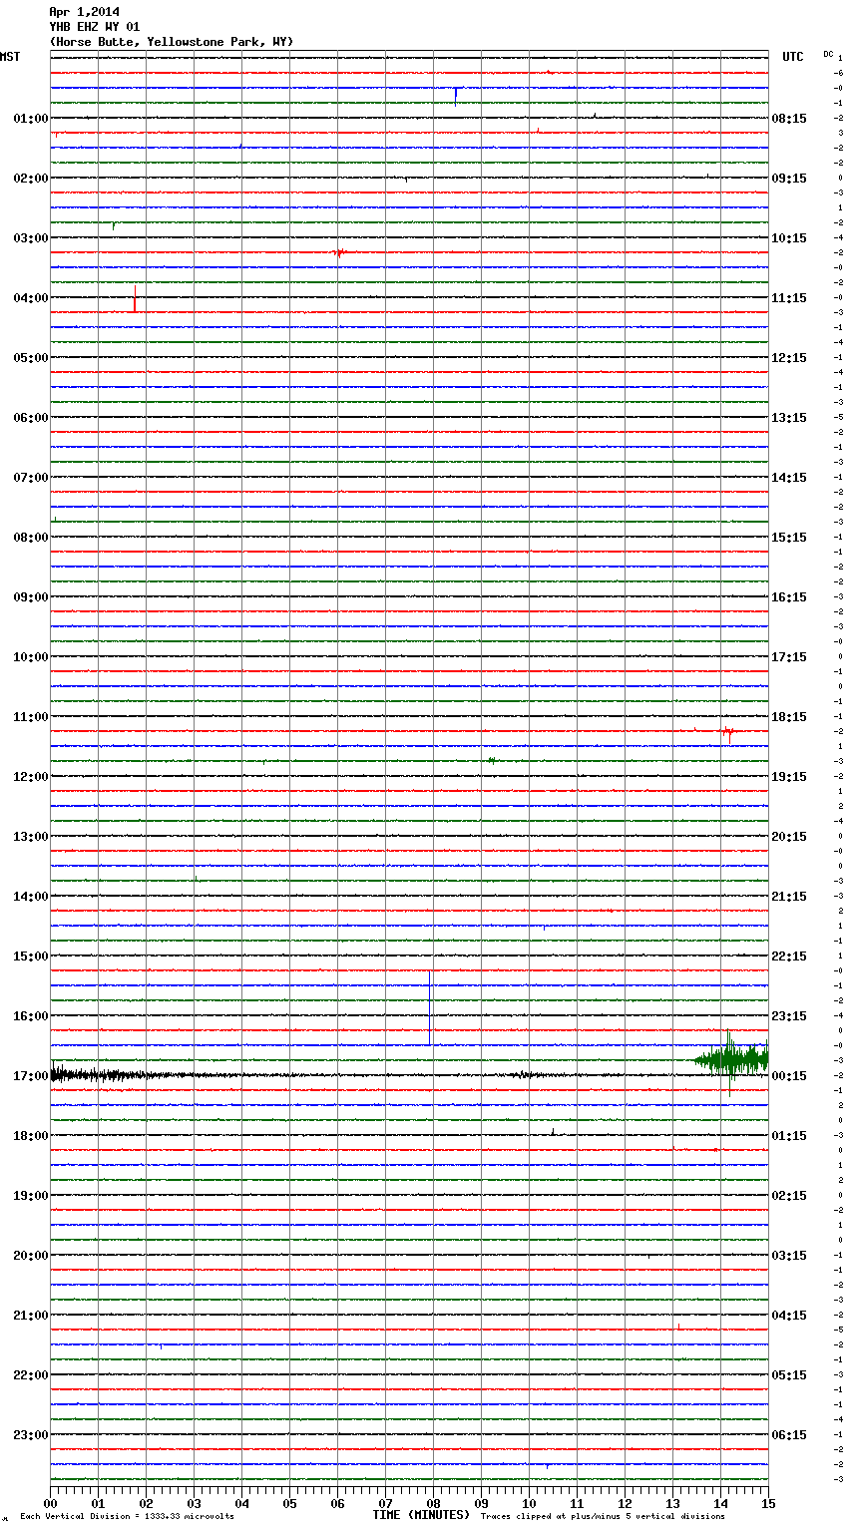Click minute tick label 03 on bottom axis

[194, 1503]
